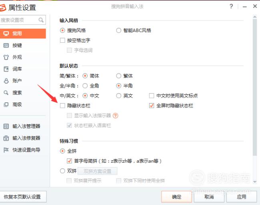
Task: Click the Sogou logo icon in title bar
Action: tap(3, 8)
